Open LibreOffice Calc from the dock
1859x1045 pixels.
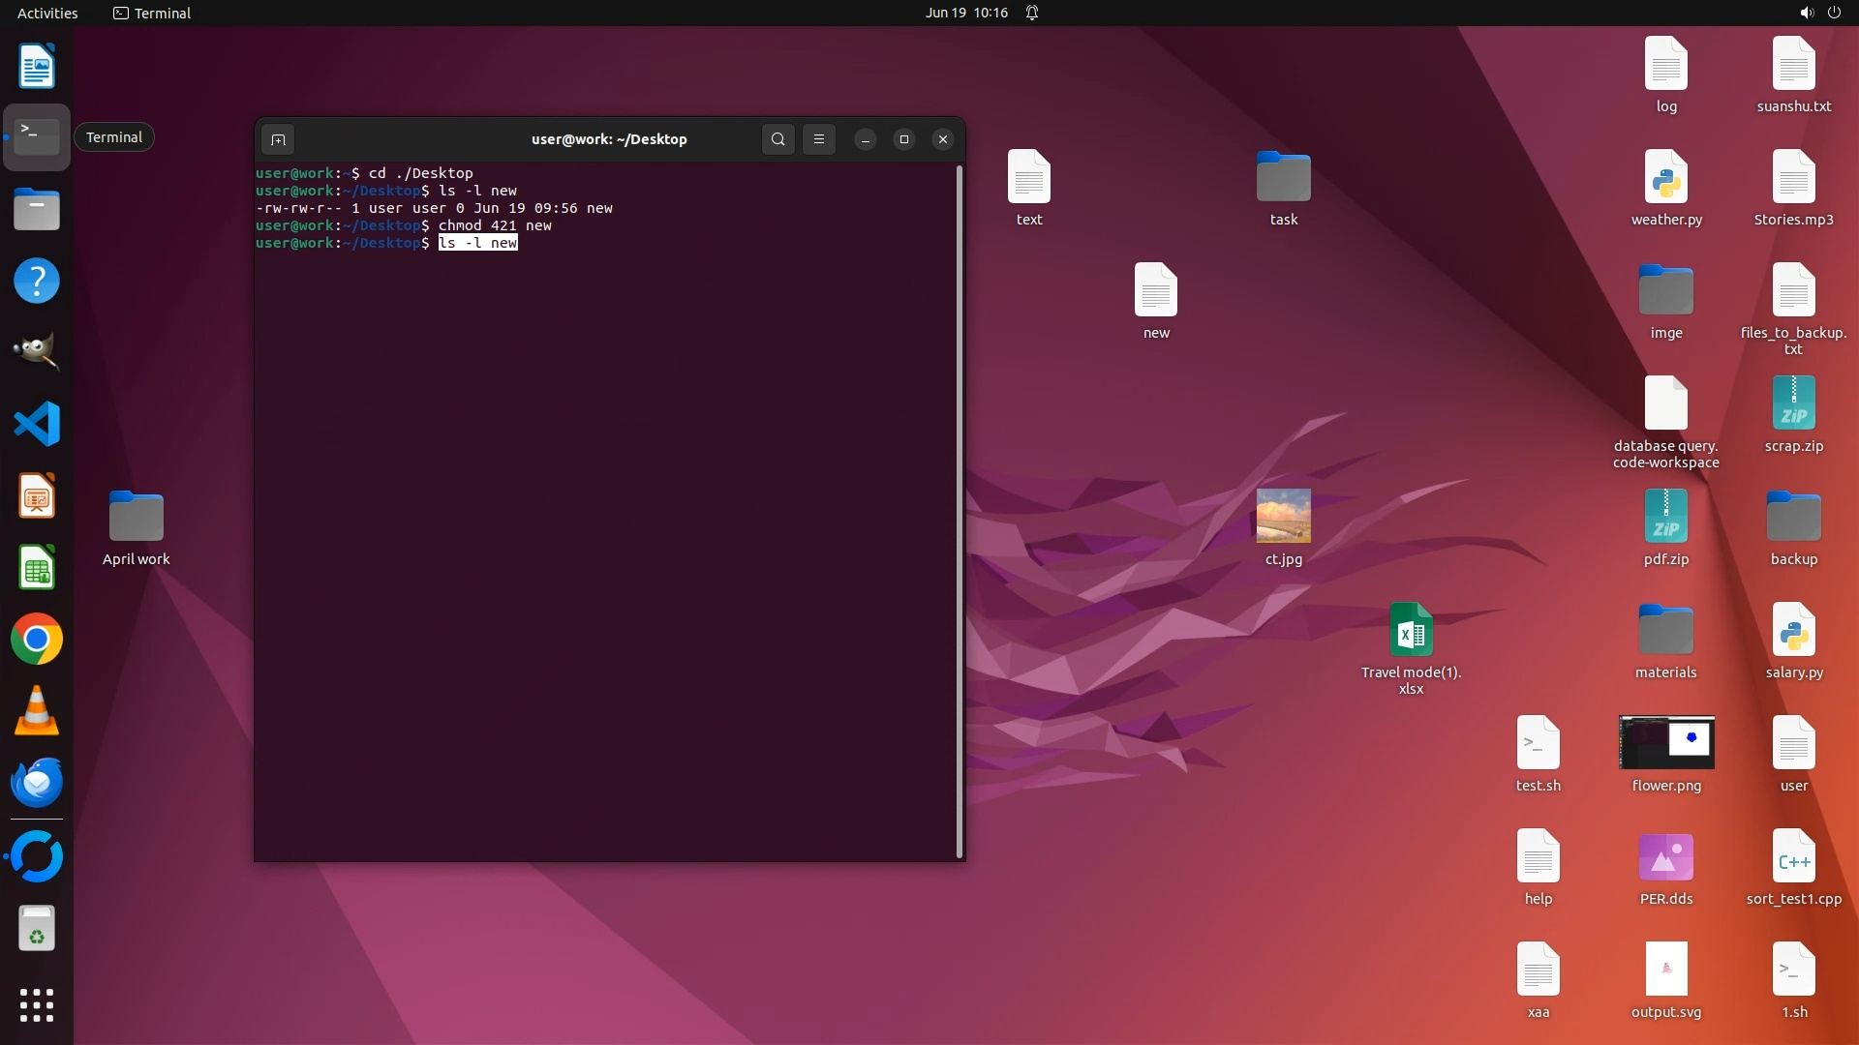pos(37,568)
